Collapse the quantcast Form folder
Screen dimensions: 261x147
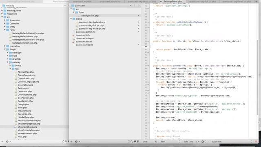pos(74,12)
